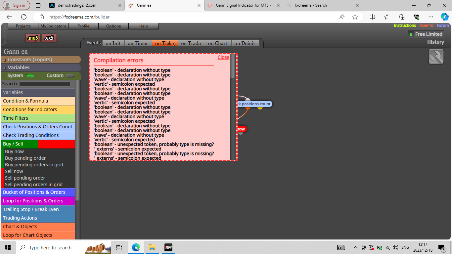Open a new browser tab
452x254 pixels.
[368, 5]
